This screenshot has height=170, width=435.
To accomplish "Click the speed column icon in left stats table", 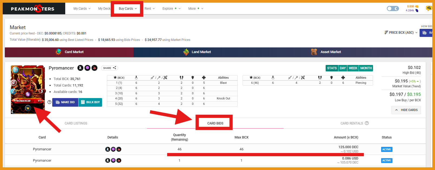I will click(181, 77).
